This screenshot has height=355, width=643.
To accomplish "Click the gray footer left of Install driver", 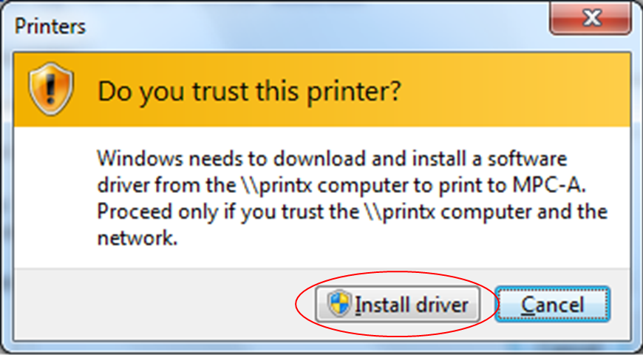I will 160,305.
